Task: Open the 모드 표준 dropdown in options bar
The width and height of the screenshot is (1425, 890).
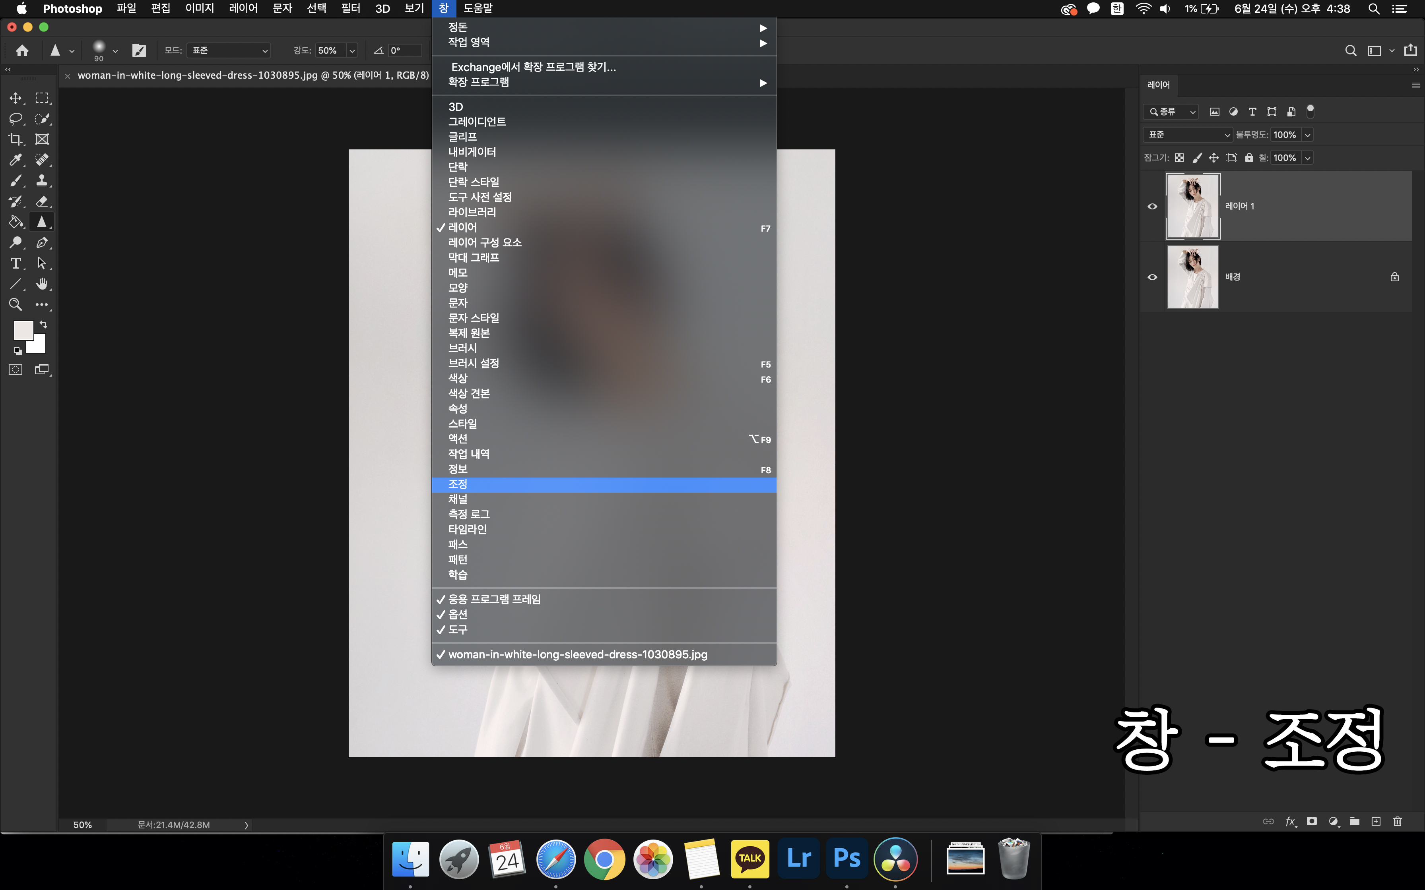Action: (x=229, y=50)
